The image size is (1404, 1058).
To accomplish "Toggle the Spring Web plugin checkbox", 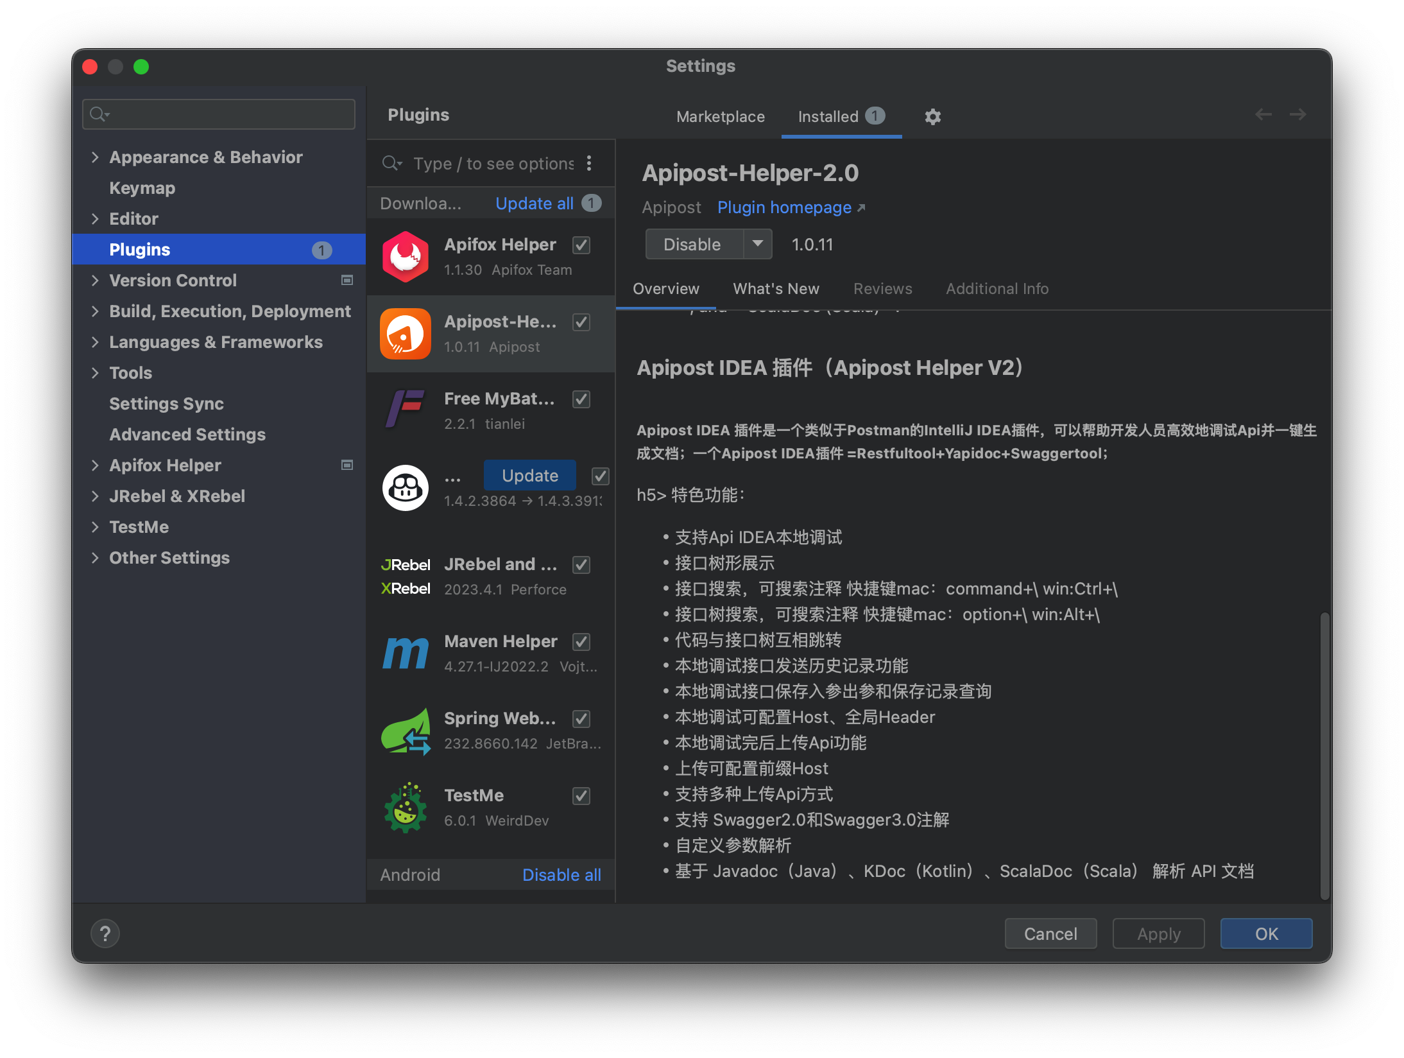I will 581,718.
